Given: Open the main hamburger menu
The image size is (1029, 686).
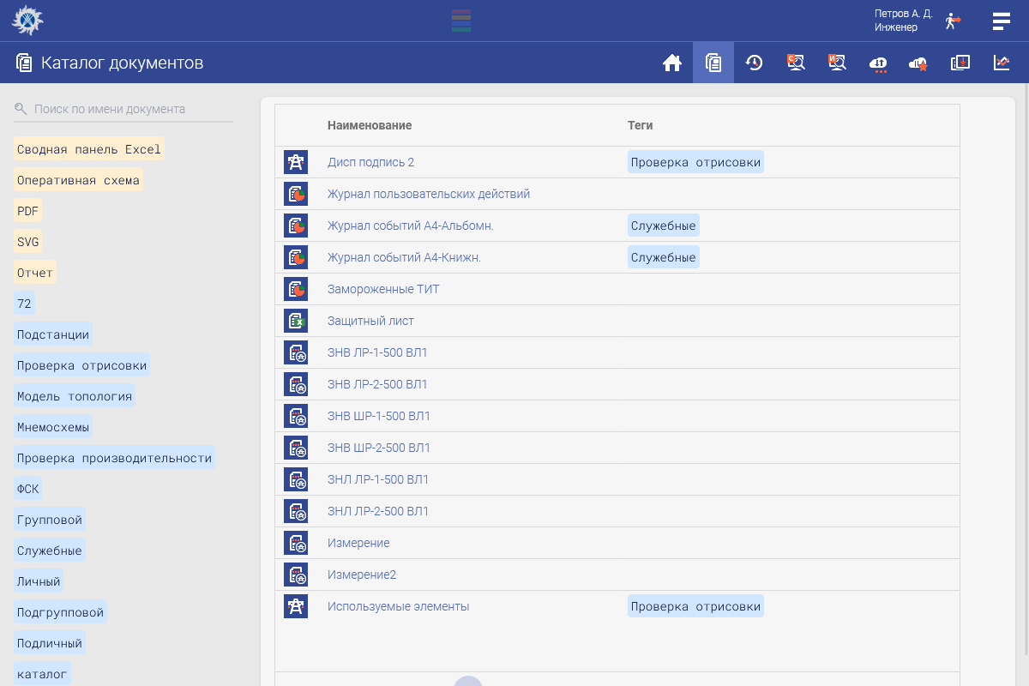Looking at the screenshot, I should click(1001, 21).
